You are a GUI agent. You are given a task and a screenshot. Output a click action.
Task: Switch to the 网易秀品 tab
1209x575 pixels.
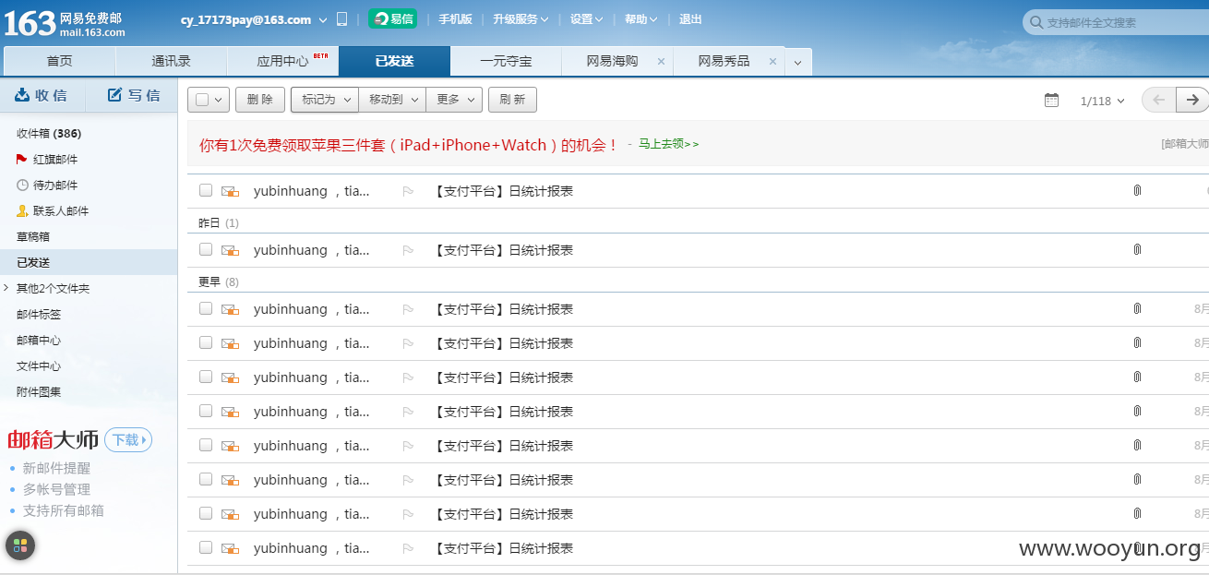pos(724,61)
